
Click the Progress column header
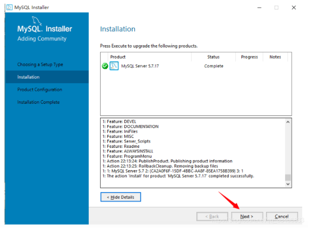tap(250, 57)
